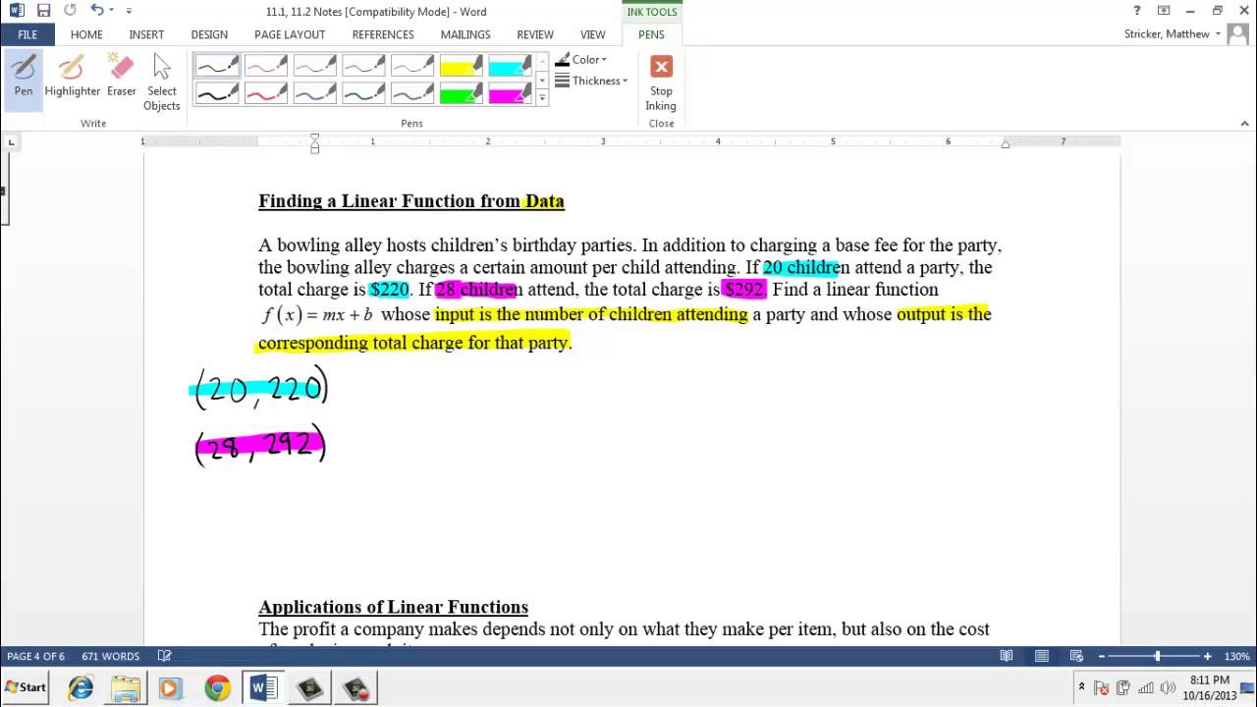Open zoom dialog from 130% level

(x=1237, y=656)
